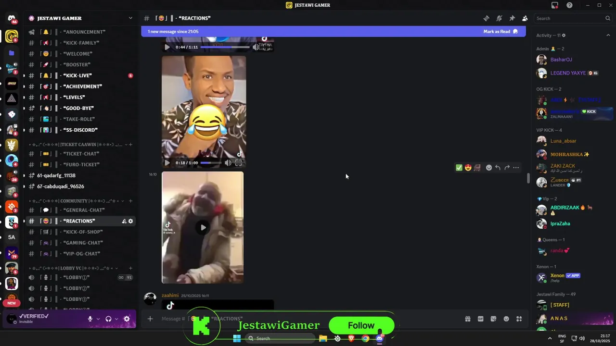Show pinned messages
Image resolution: width=616 pixels, height=346 pixels.
coord(512,18)
